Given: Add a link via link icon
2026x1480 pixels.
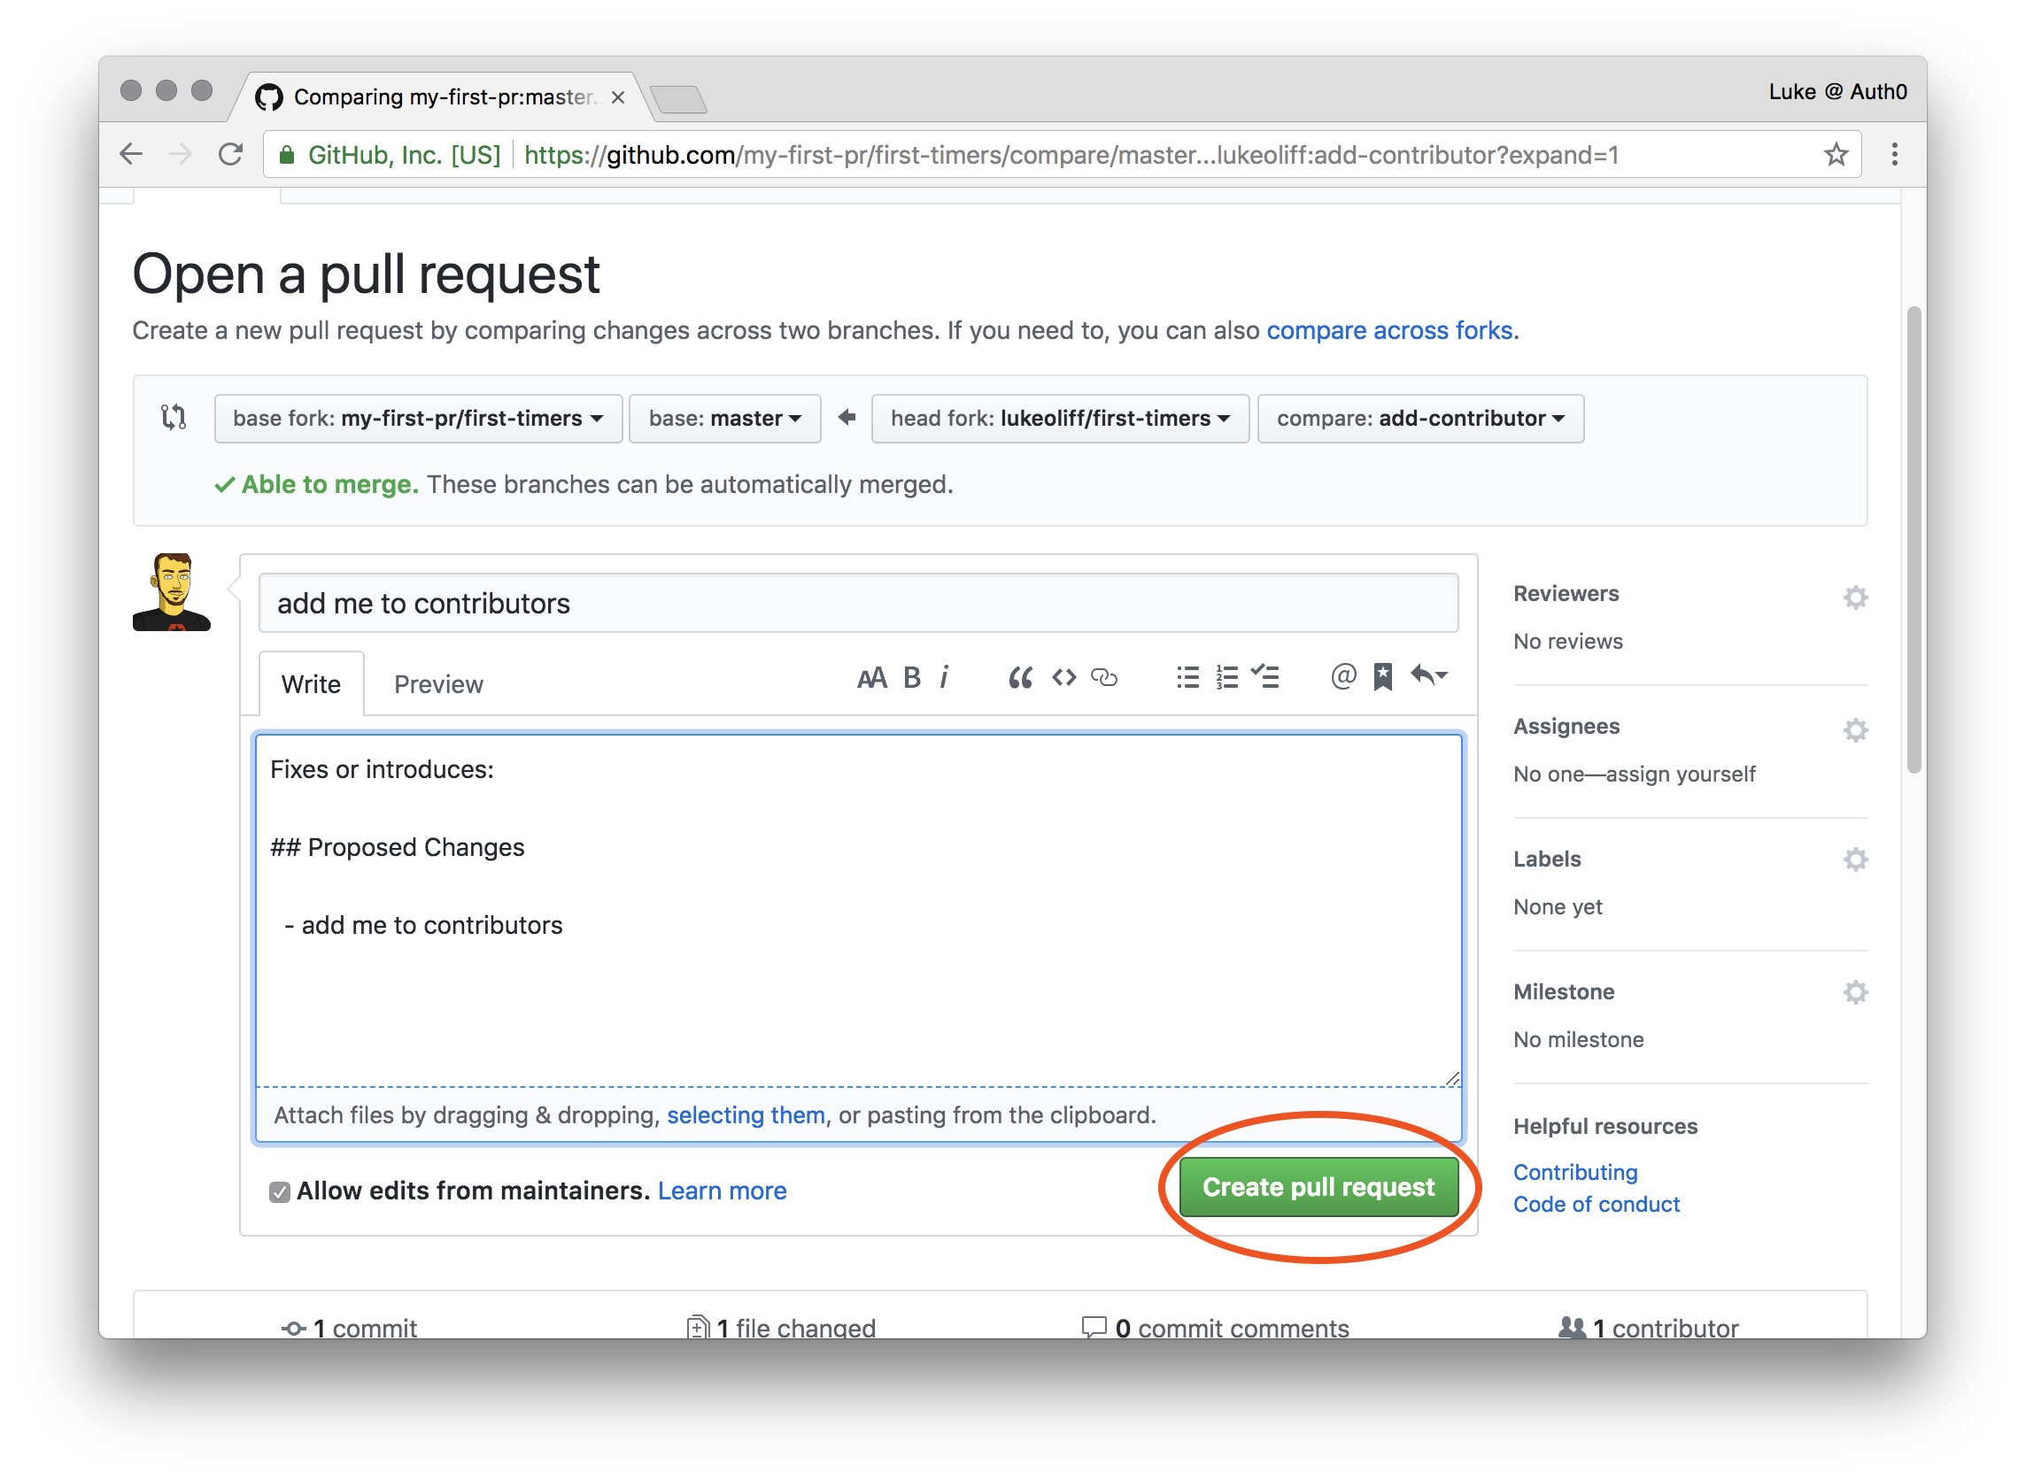Looking at the screenshot, I should [x=1104, y=678].
